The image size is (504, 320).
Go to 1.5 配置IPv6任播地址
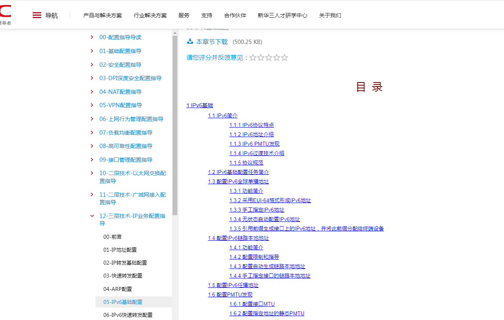click(233, 285)
